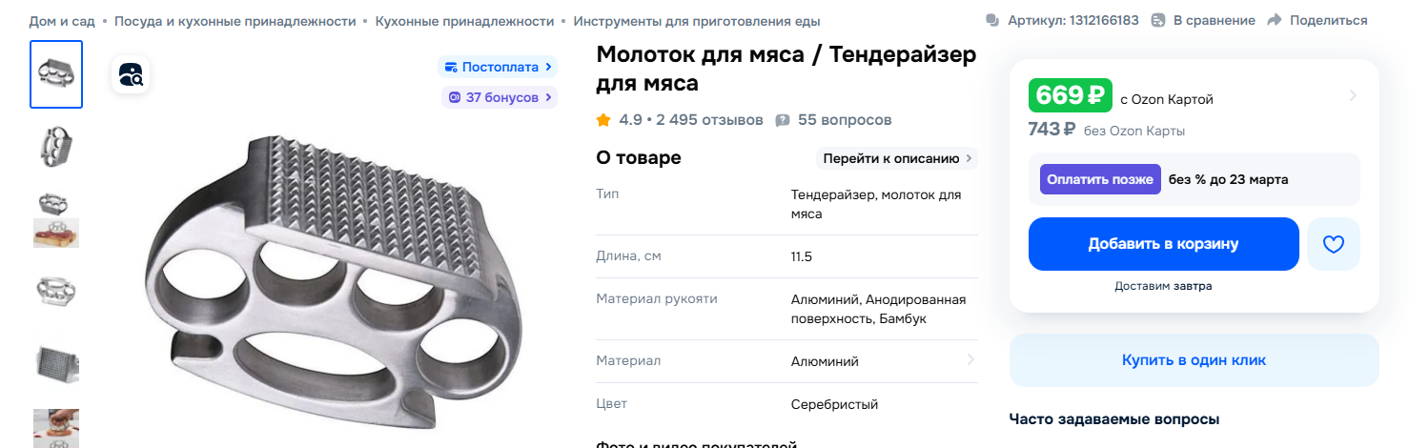Click the article number copy icon

[x=992, y=20]
